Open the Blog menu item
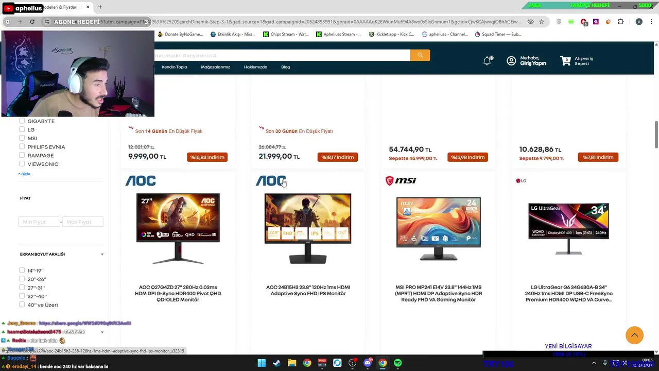The height and width of the screenshot is (371, 659). point(285,67)
